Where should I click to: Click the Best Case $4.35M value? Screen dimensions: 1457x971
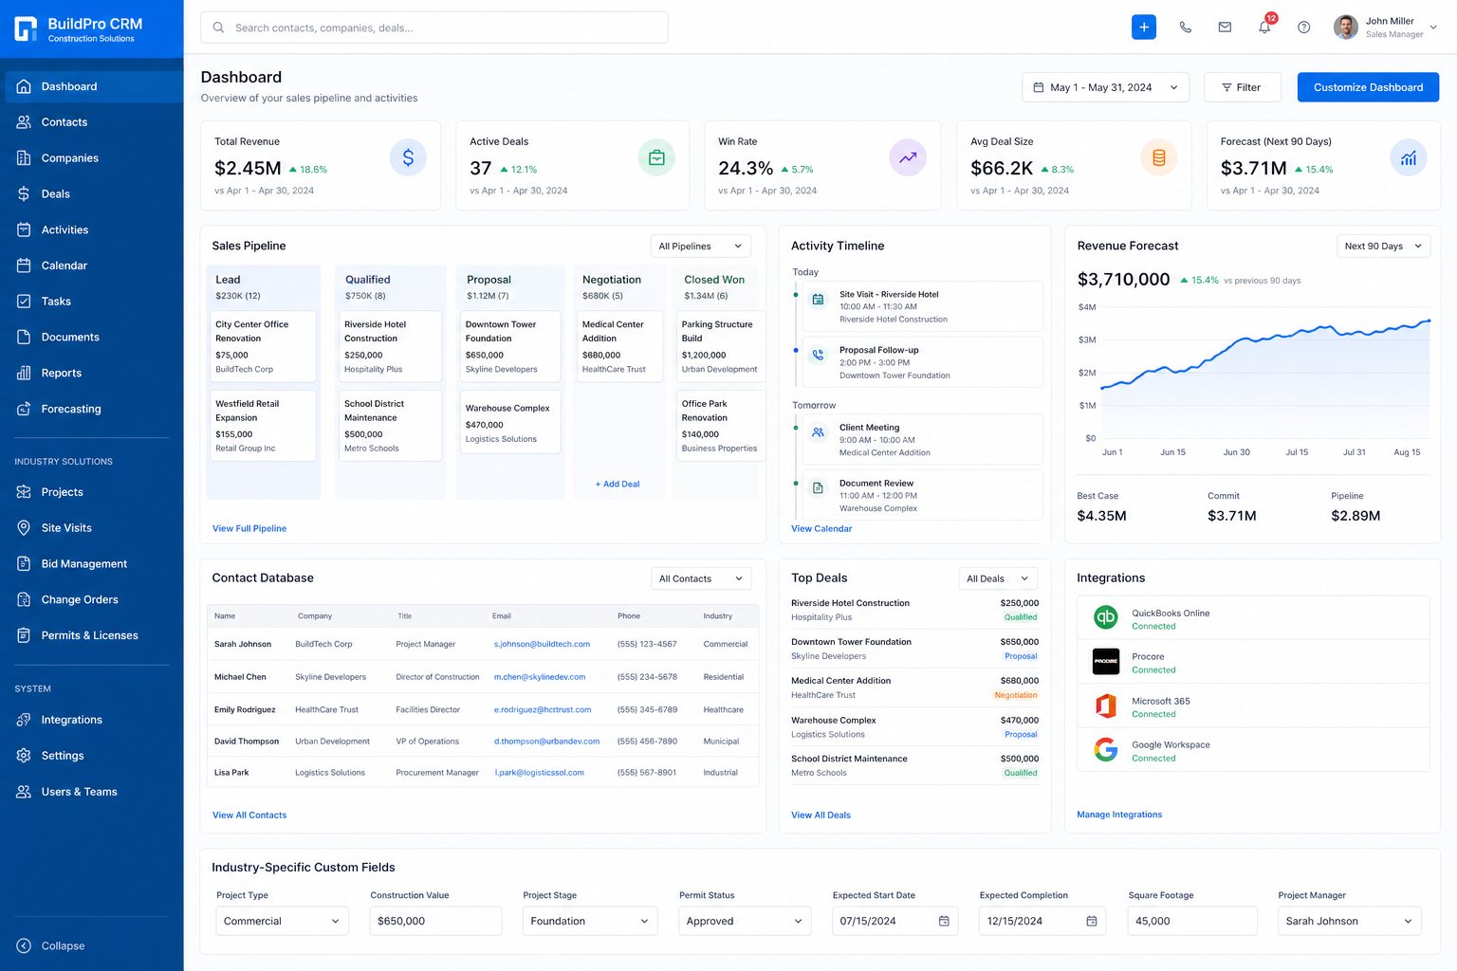(x=1101, y=516)
